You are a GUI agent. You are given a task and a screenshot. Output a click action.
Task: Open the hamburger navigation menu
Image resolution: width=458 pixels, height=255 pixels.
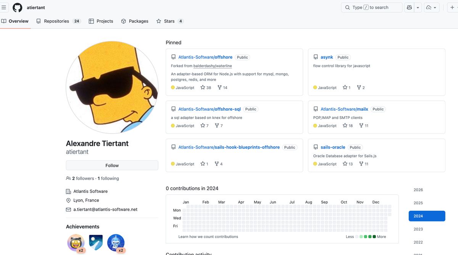(4, 7)
